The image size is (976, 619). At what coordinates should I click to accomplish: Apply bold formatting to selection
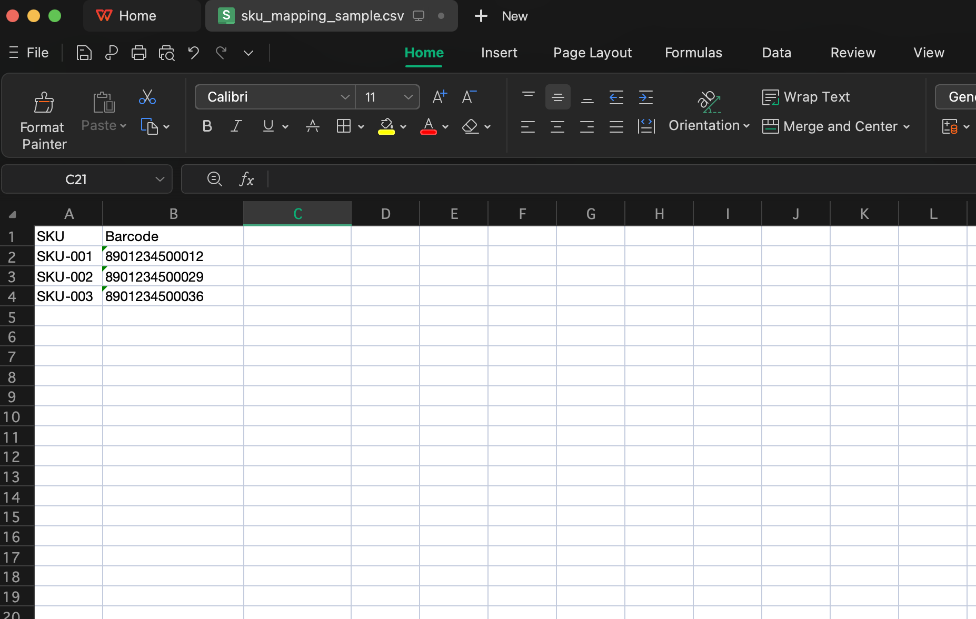tap(207, 126)
